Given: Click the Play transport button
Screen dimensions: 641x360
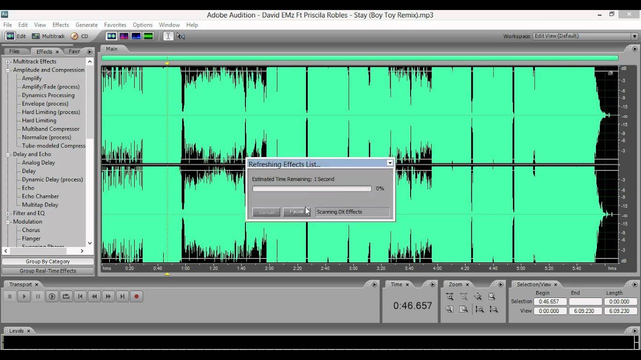Looking at the screenshot, I should [24, 296].
